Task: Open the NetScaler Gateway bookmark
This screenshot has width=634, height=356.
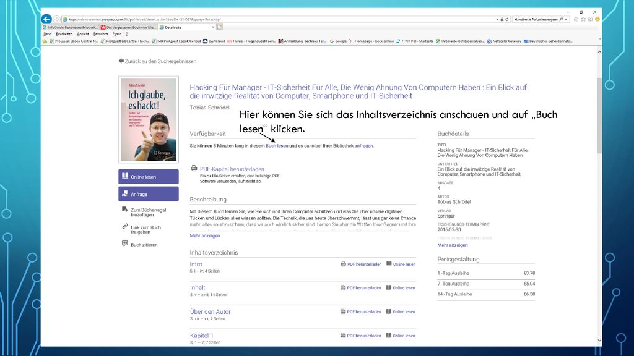Action: pos(504,41)
